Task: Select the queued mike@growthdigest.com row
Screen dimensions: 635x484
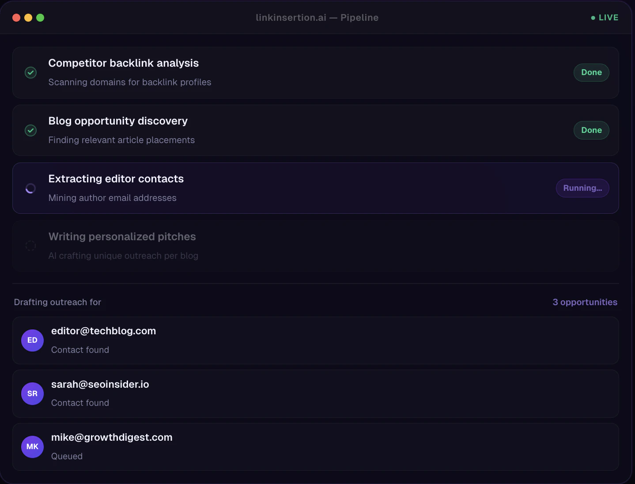Action: tap(315, 447)
